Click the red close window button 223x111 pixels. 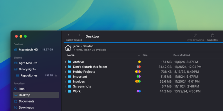point(16,37)
